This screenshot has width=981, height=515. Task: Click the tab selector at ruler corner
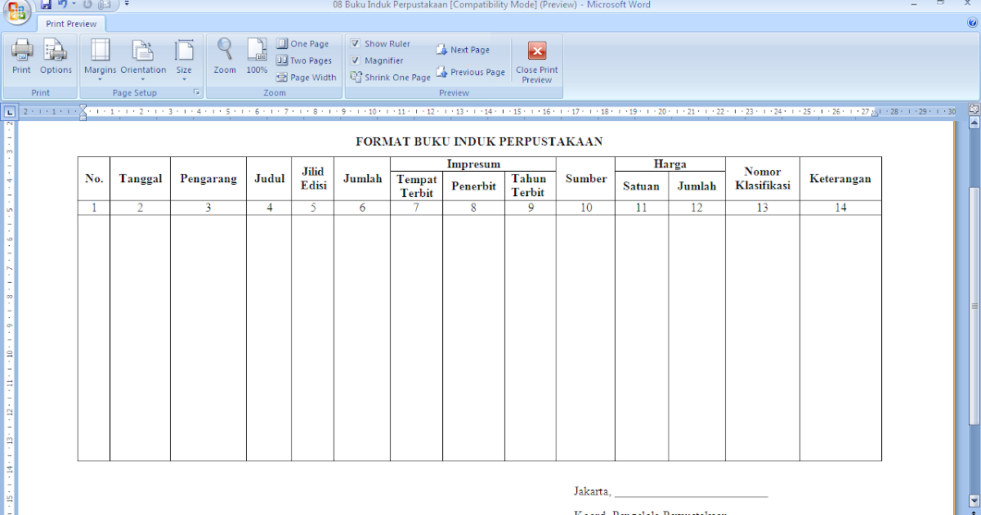(9, 111)
